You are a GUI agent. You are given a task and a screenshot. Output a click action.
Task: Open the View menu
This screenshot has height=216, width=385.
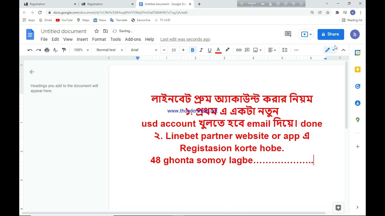(x=68, y=39)
